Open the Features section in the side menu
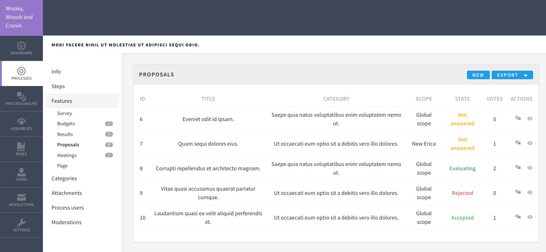The width and height of the screenshot is (546, 252). 62,101
